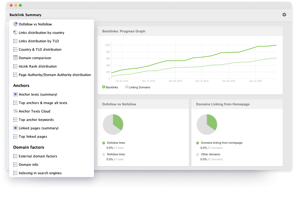The height and width of the screenshot is (199, 295).
Task: Click the Anchors section heading
Action: (21, 86)
